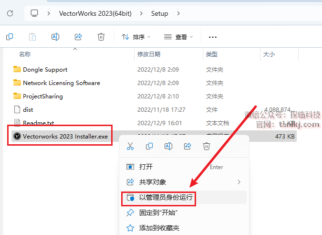Viewport: 322px width, 235px height.
Task: Click the Rename icon in Explorer toolbar
Action: [x=55, y=37]
